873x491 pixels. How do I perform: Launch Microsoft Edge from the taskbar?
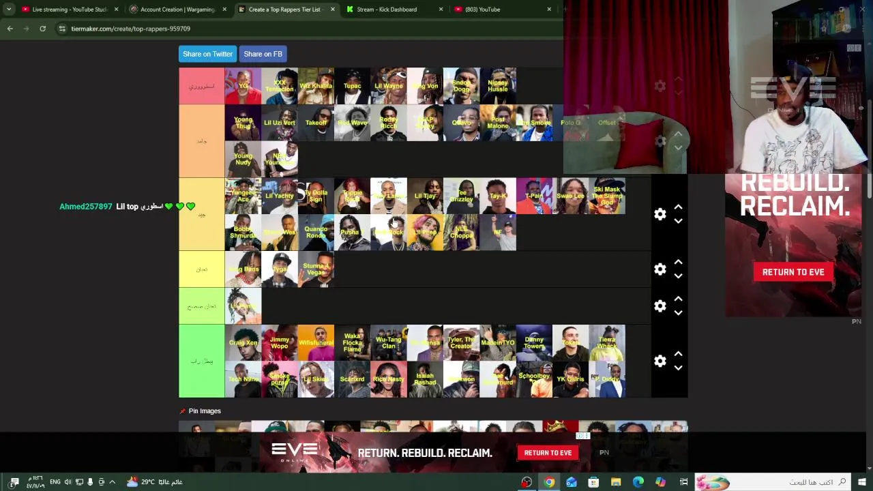pyautogui.click(x=638, y=482)
